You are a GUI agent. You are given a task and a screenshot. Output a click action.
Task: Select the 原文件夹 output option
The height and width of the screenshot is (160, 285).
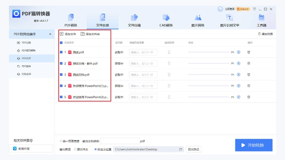tap(75, 149)
